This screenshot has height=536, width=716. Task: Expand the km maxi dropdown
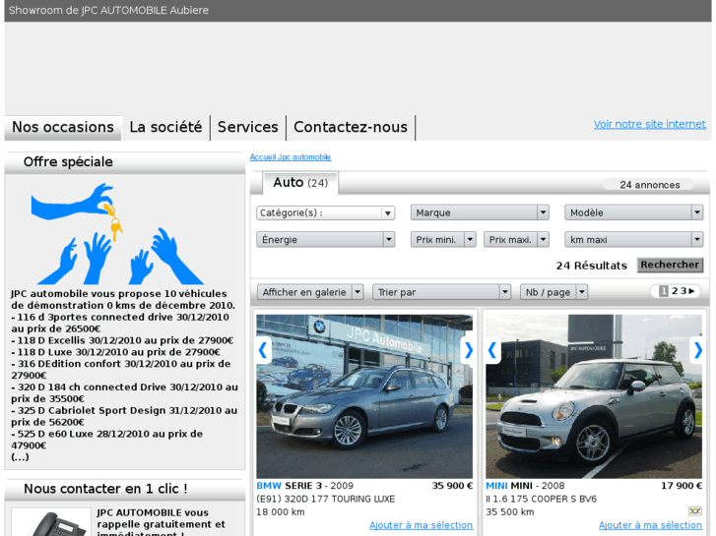(634, 240)
